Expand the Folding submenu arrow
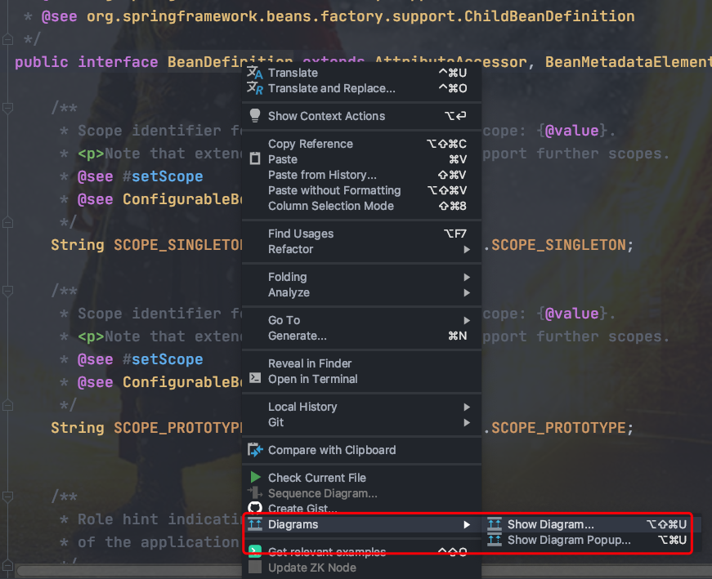 [466, 277]
